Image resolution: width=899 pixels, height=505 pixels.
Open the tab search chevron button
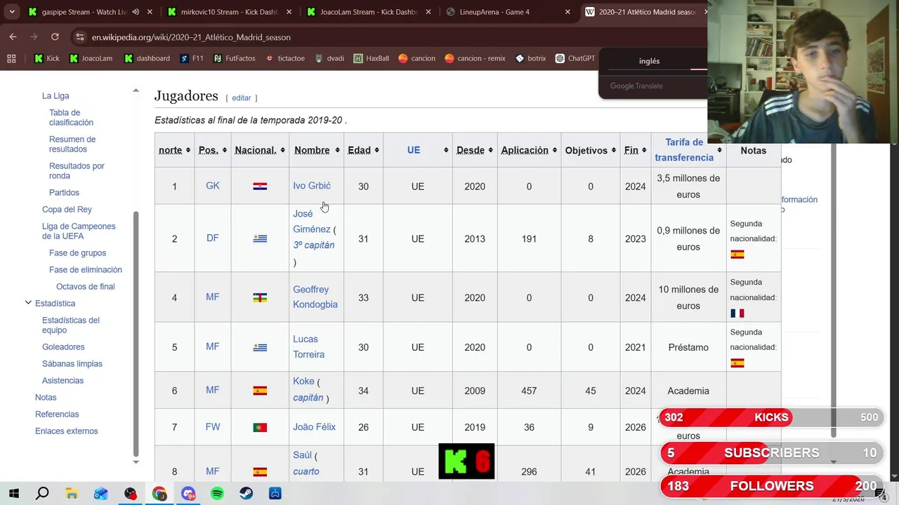(12, 11)
